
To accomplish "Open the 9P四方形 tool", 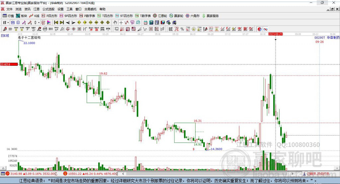I will [x=68, y=16].
